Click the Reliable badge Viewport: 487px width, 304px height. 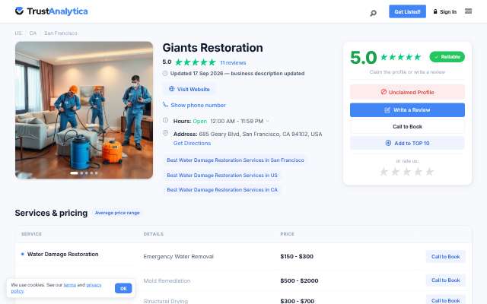pos(447,57)
